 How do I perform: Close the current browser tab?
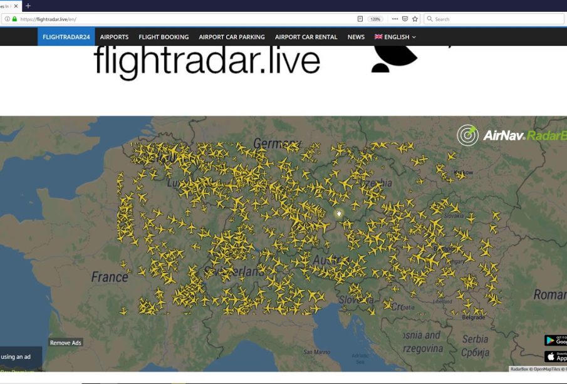click(x=16, y=6)
